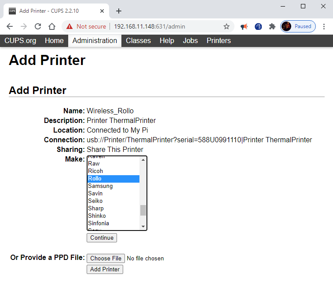Click the Paused profile avatar button
Screen dimensions: 333x281
click(298, 26)
